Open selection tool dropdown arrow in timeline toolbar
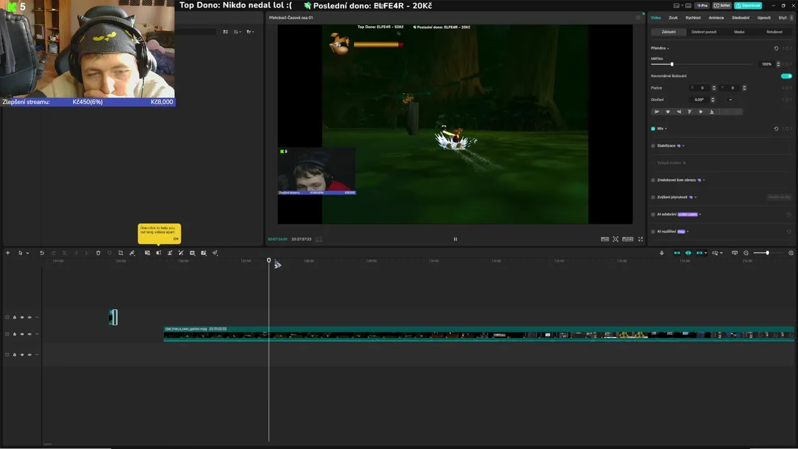 pos(27,253)
